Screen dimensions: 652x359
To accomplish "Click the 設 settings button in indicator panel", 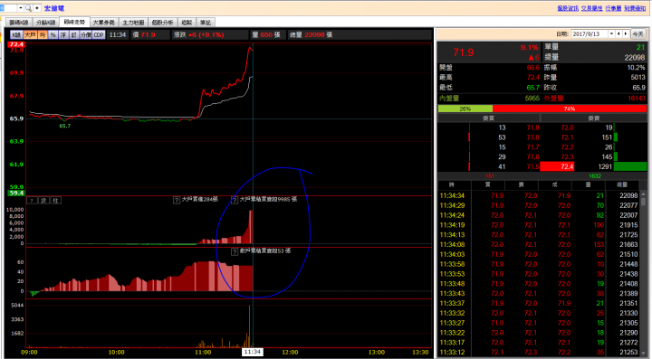I will pyautogui.click(x=44, y=201).
